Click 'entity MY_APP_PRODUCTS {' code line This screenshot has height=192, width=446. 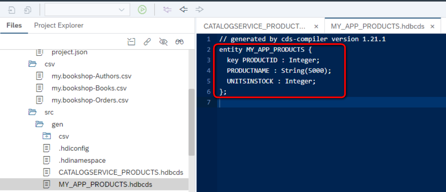click(266, 50)
